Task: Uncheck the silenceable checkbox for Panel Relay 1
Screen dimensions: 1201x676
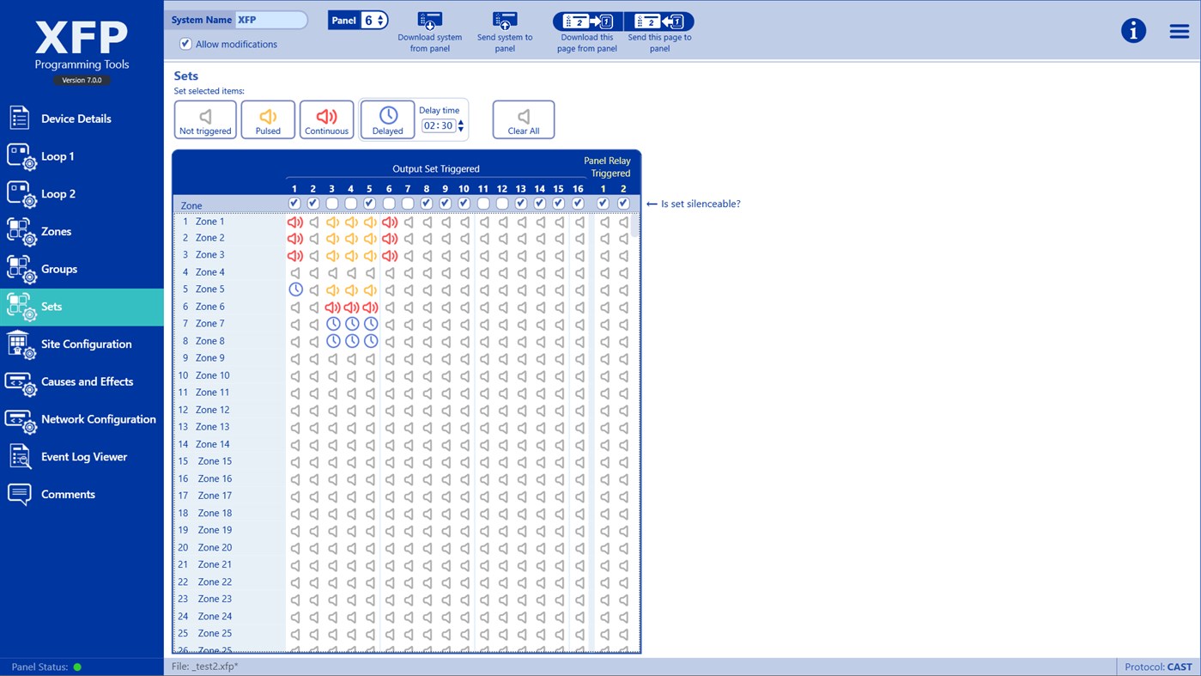Action: tap(604, 203)
